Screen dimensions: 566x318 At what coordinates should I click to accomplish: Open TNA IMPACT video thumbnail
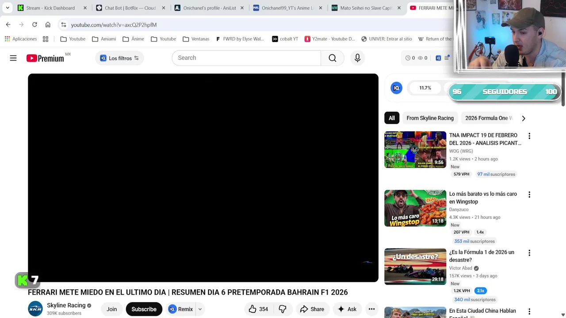tap(415, 149)
